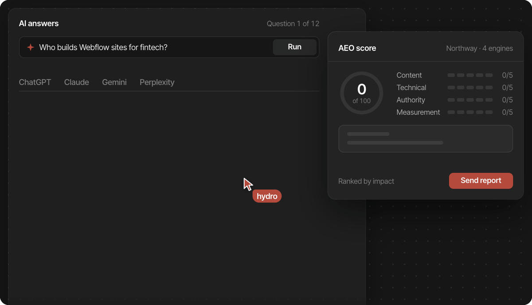Click the Send report button

(481, 181)
